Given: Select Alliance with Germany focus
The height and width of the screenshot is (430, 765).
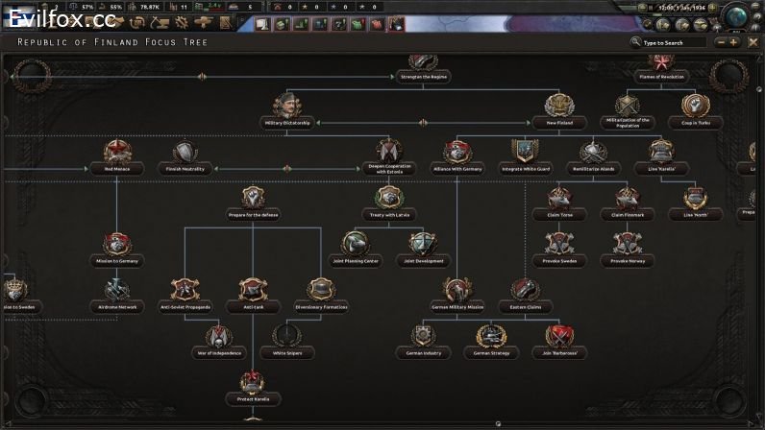Looking at the screenshot, I should coord(457,153).
